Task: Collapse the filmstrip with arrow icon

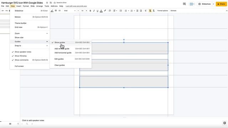Action: pyautogui.click(x=18, y=124)
